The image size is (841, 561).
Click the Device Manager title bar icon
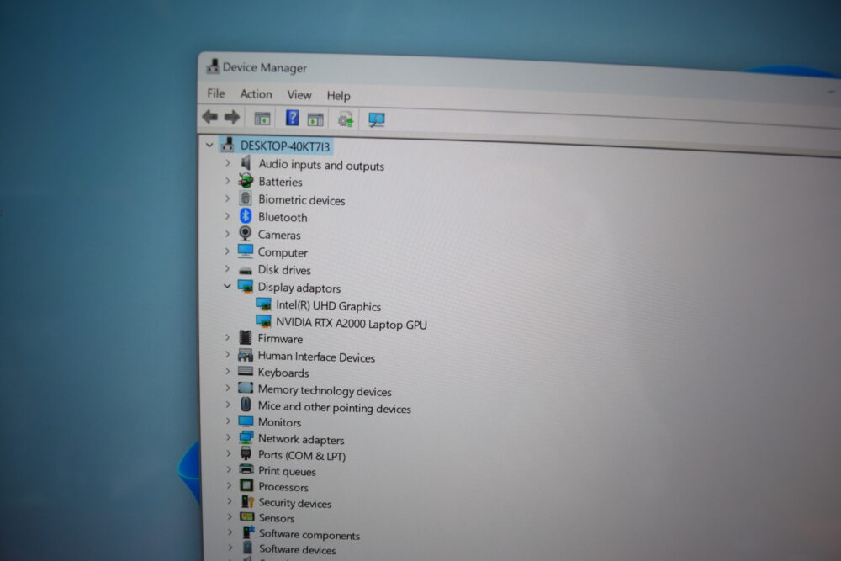[213, 66]
